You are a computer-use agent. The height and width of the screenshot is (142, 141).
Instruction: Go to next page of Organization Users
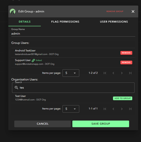[x=122, y=109]
